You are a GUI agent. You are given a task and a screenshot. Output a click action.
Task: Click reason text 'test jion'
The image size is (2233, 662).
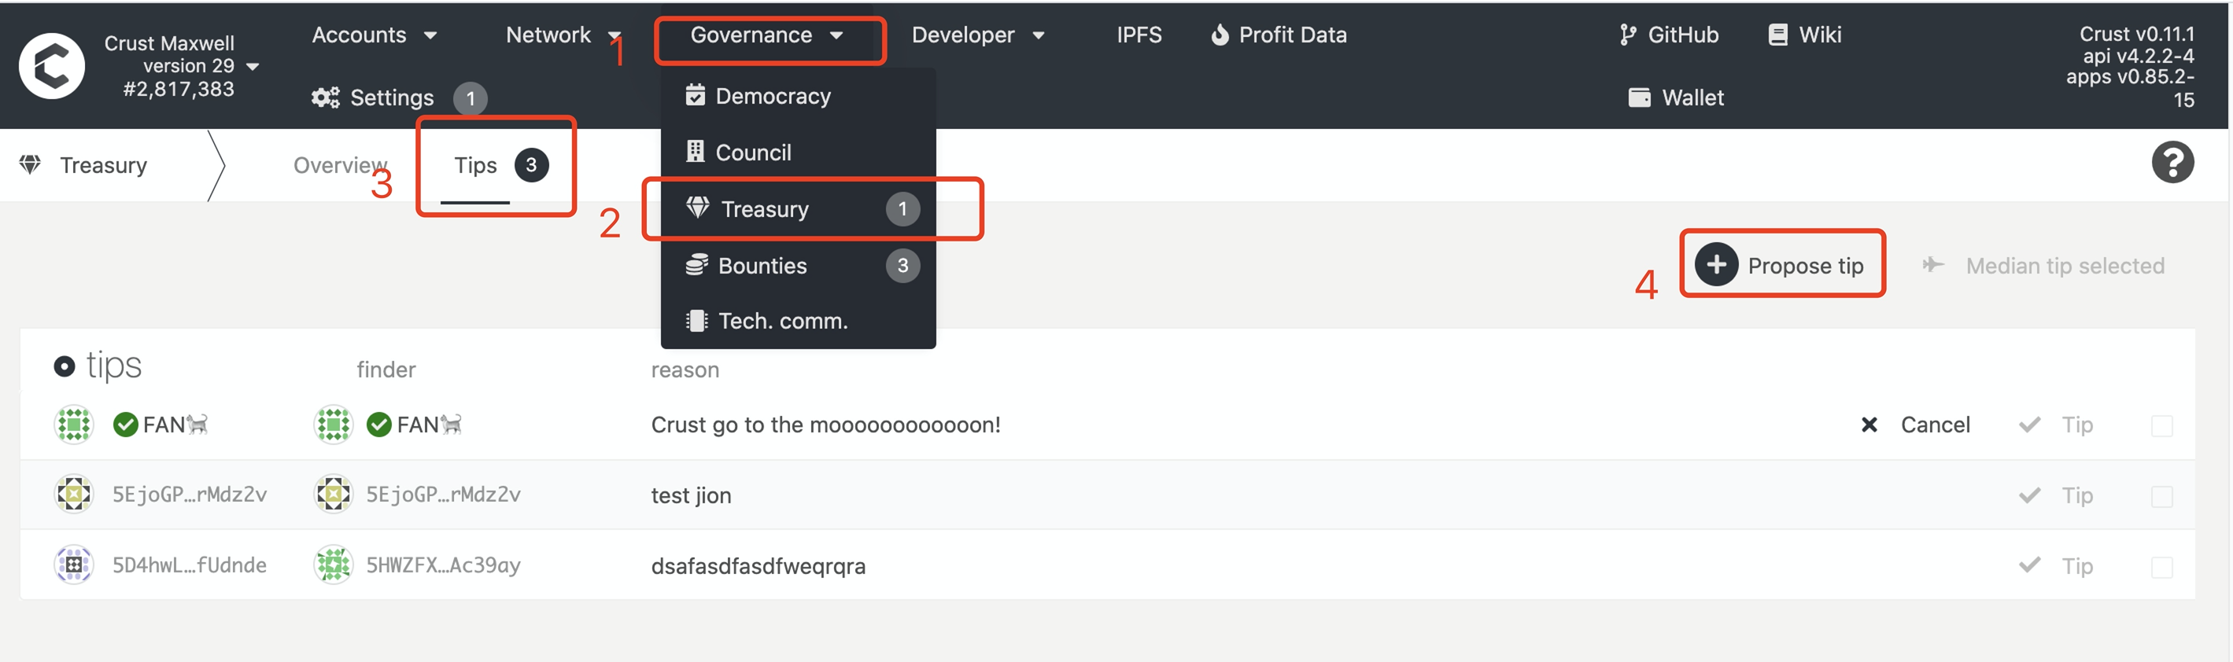(x=691, y=495)
